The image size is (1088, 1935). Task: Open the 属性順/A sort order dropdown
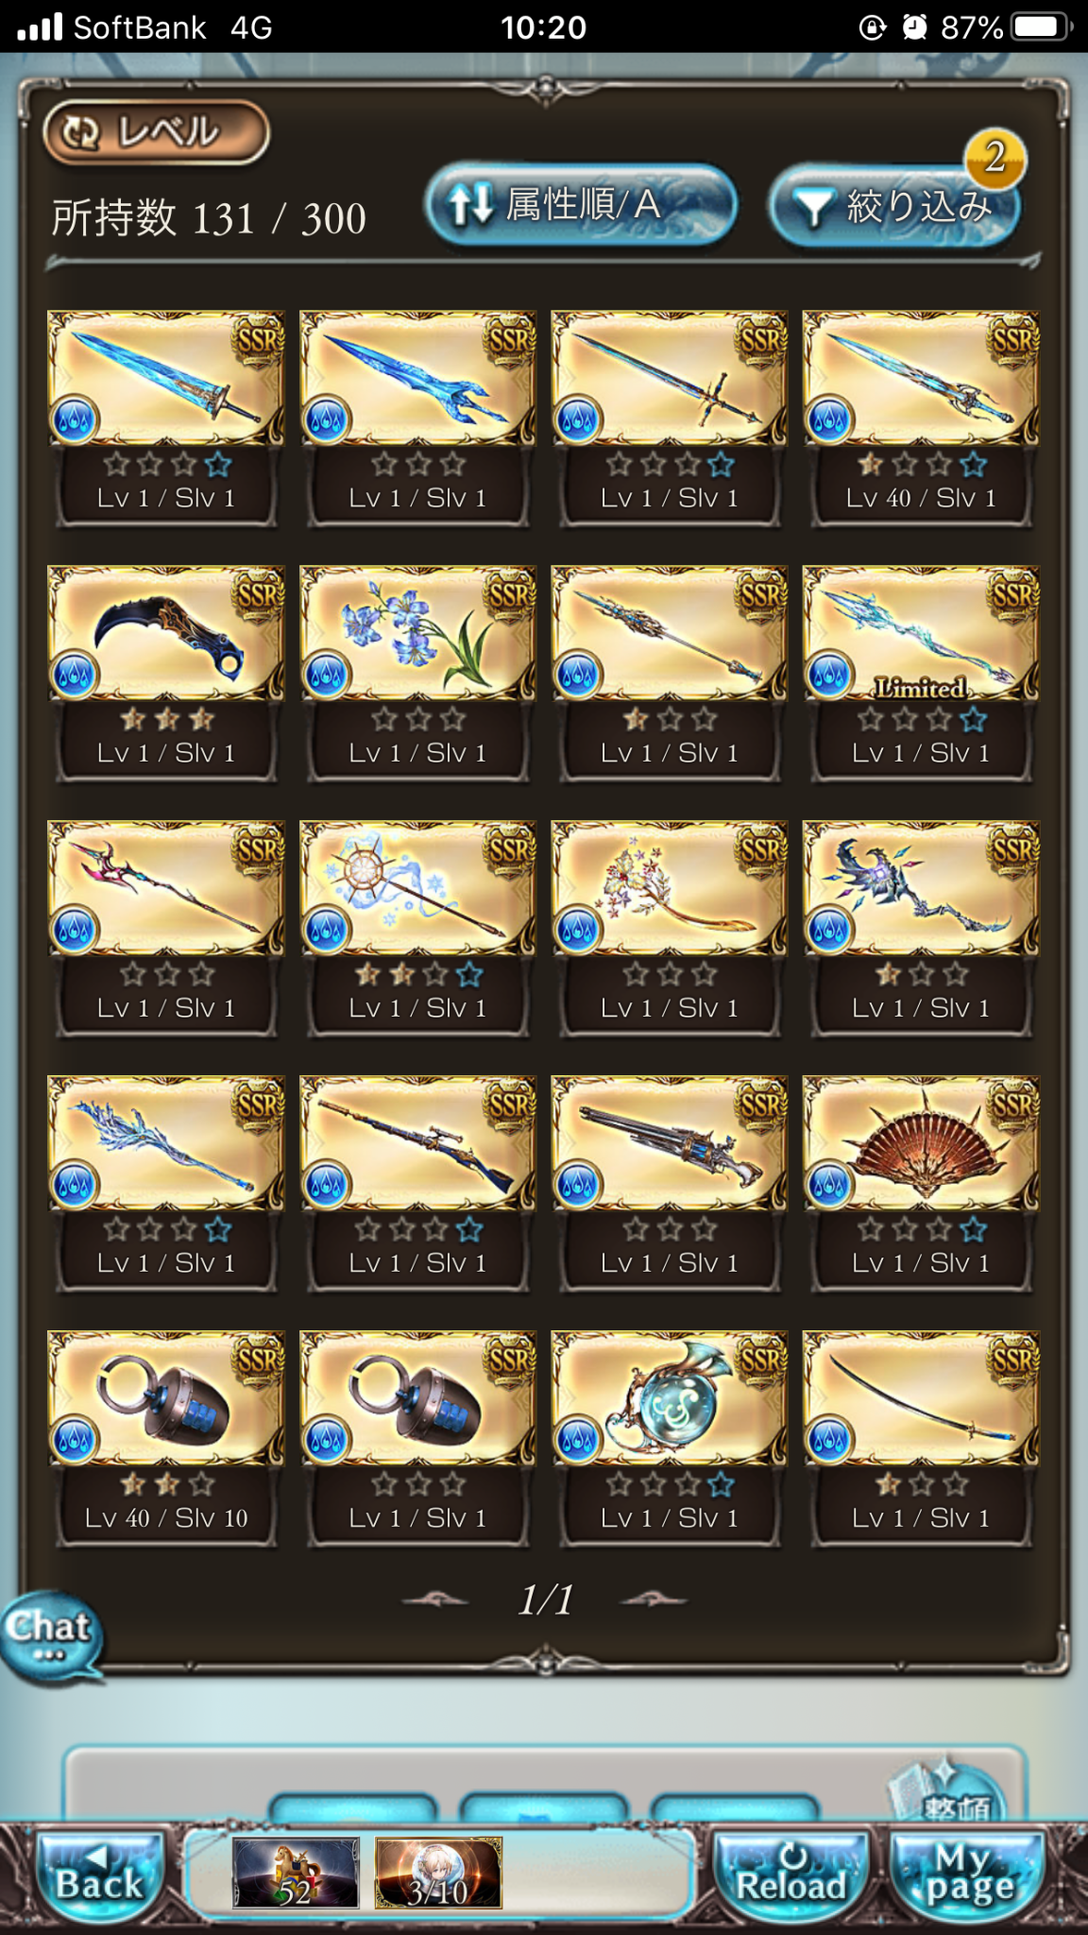point(581,205)
